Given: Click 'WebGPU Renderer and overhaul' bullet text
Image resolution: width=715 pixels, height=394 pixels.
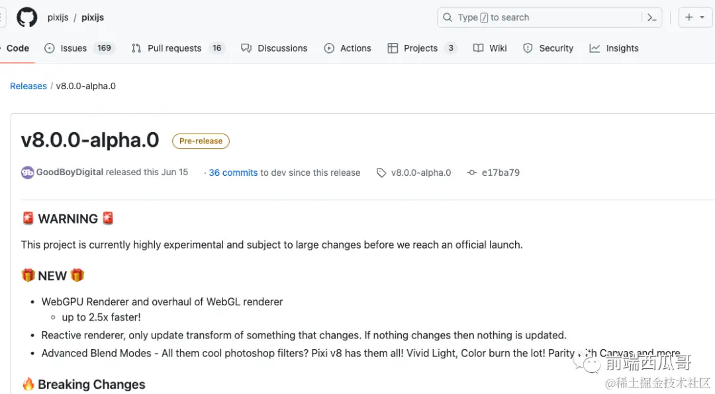Looking at the screenshot, I should 162,301.
